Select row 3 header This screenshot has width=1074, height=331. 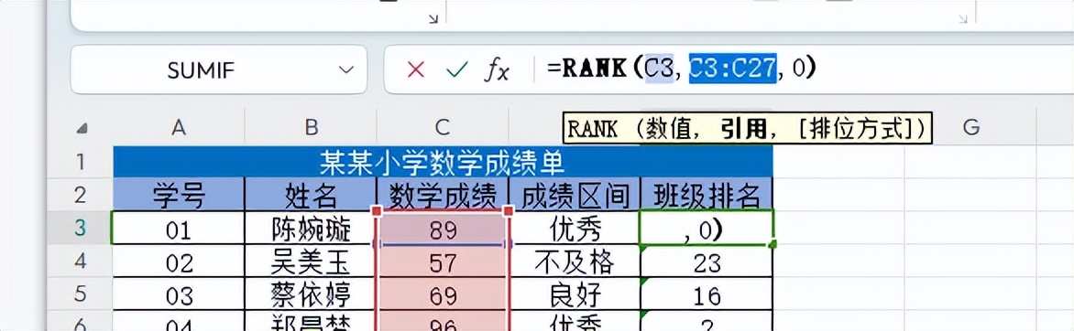click(81, 228)
